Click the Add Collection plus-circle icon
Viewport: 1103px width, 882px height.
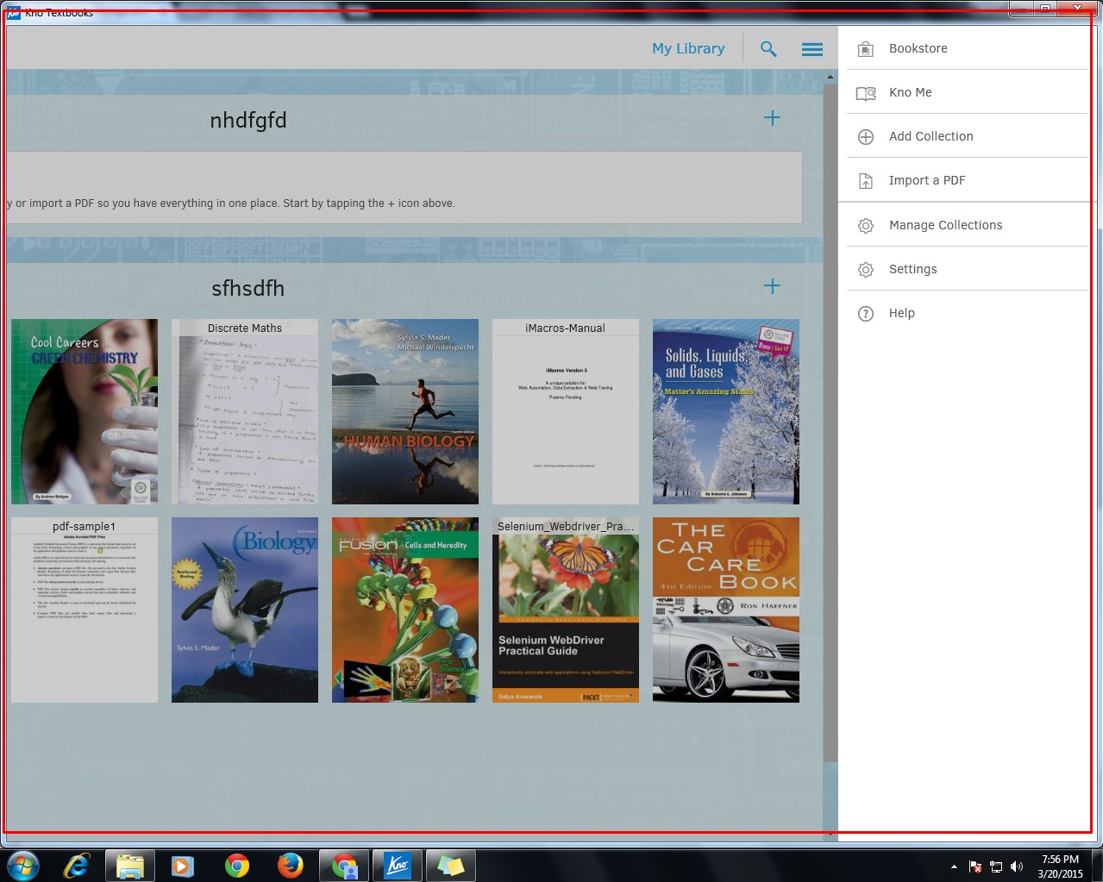coord(866,137)
